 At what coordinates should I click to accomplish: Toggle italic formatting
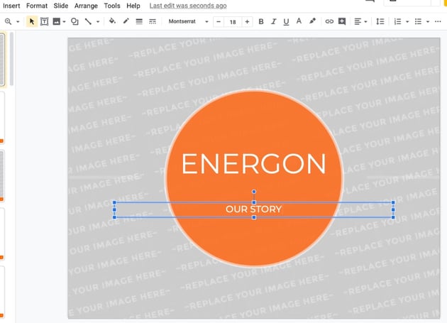(x=274, y=22)
